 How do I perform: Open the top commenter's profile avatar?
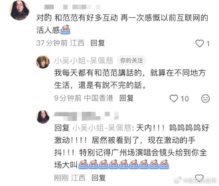click(x=19, y=10)
